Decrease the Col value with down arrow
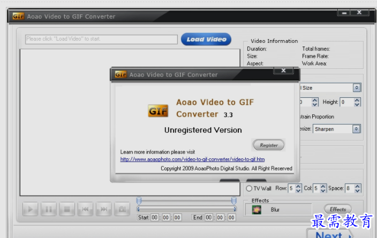 [x=323, y=191]
